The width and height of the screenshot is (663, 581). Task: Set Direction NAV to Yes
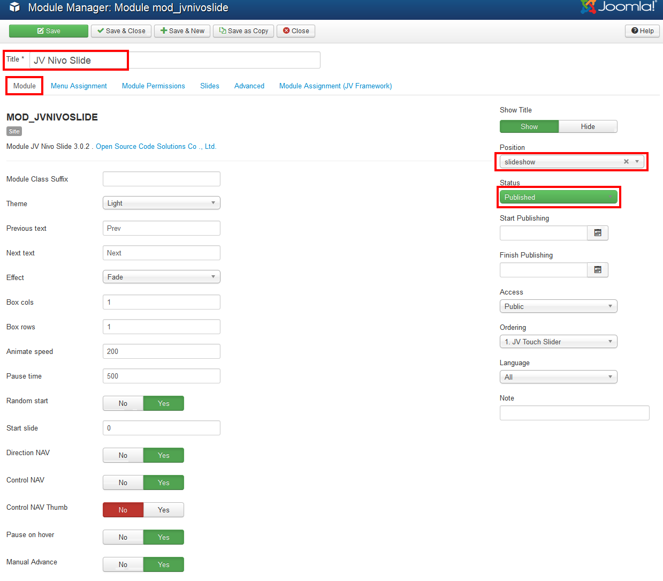click(164, 455)
